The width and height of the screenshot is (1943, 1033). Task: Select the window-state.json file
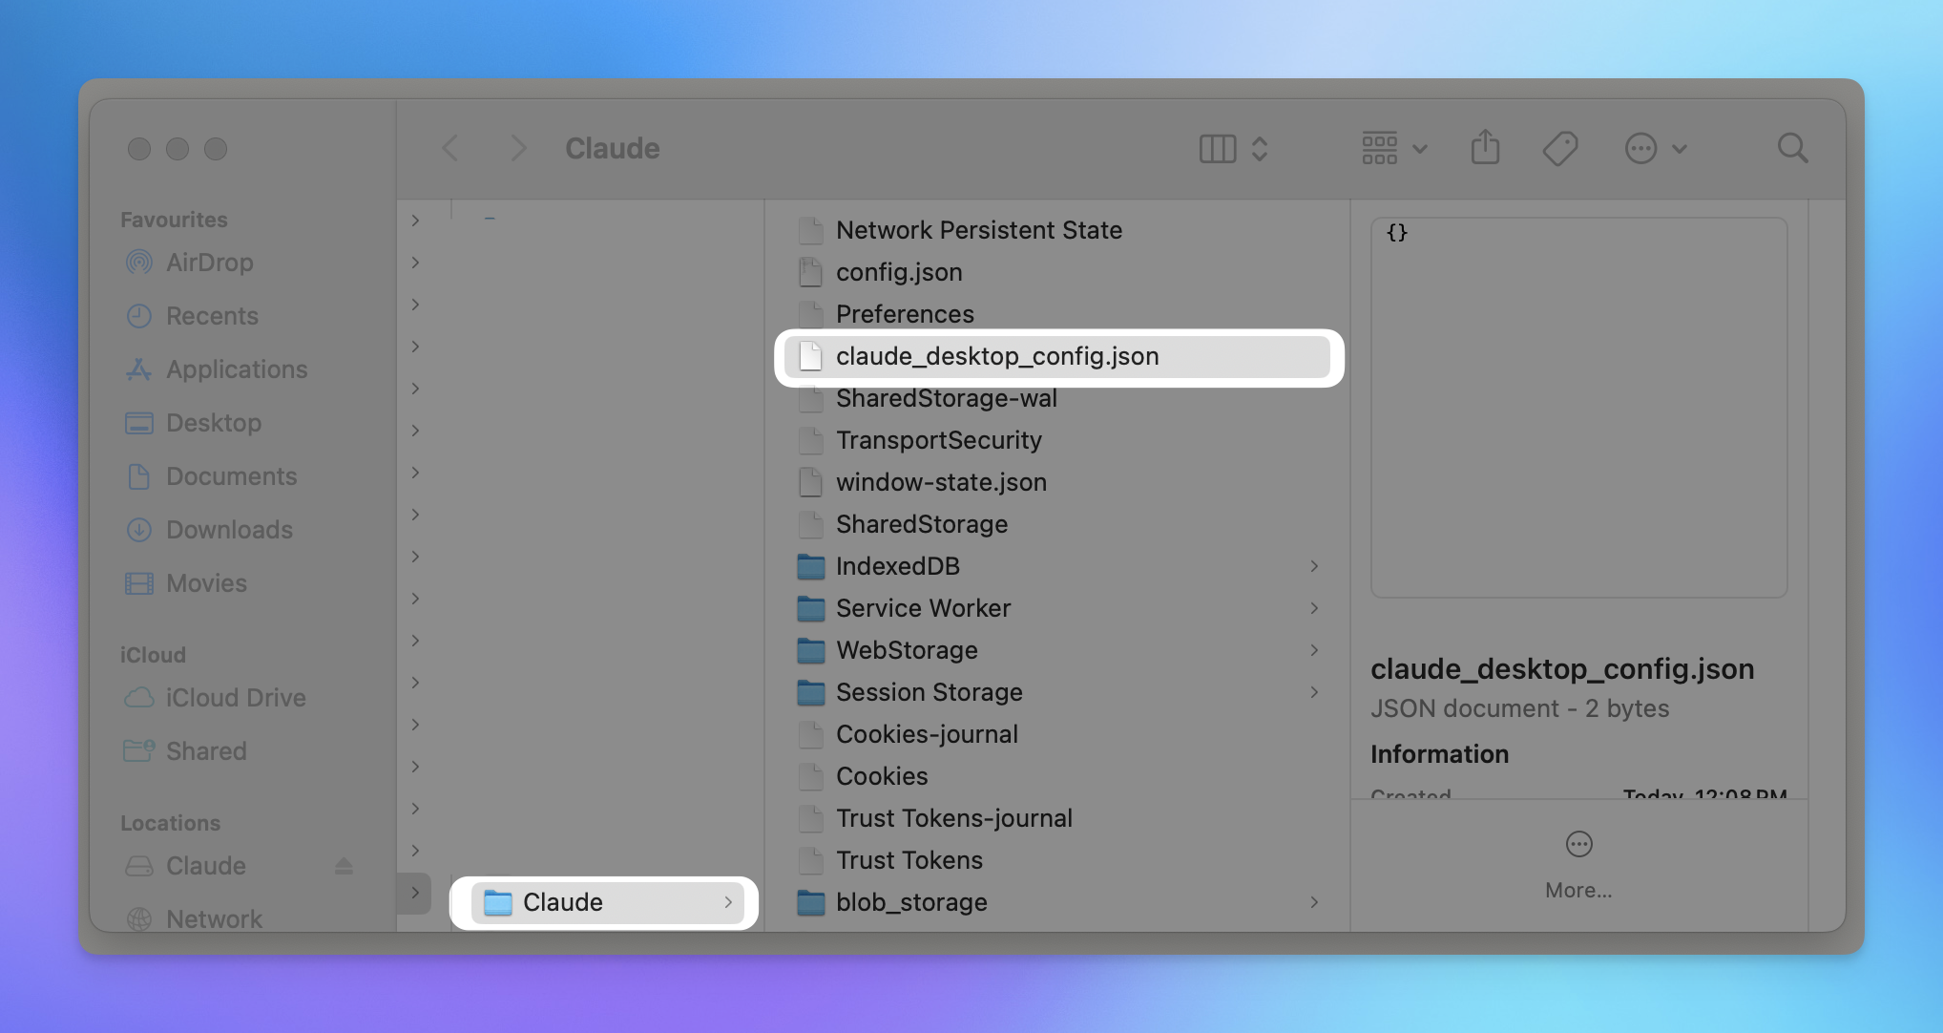tap(1057, 482)
